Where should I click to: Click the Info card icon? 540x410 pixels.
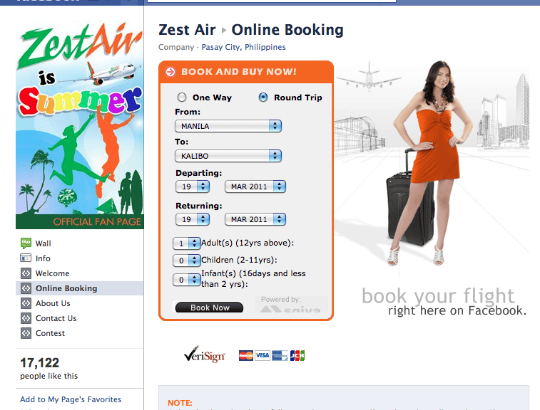26,258
